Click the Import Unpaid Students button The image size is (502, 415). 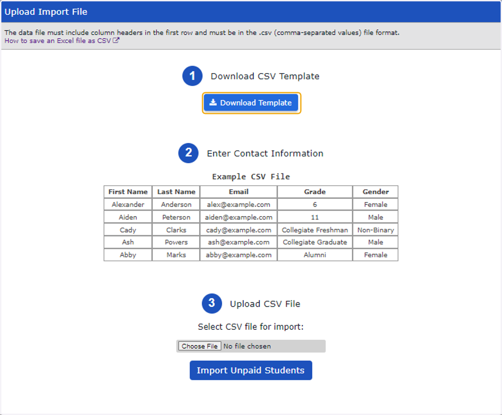coord(251,370)
